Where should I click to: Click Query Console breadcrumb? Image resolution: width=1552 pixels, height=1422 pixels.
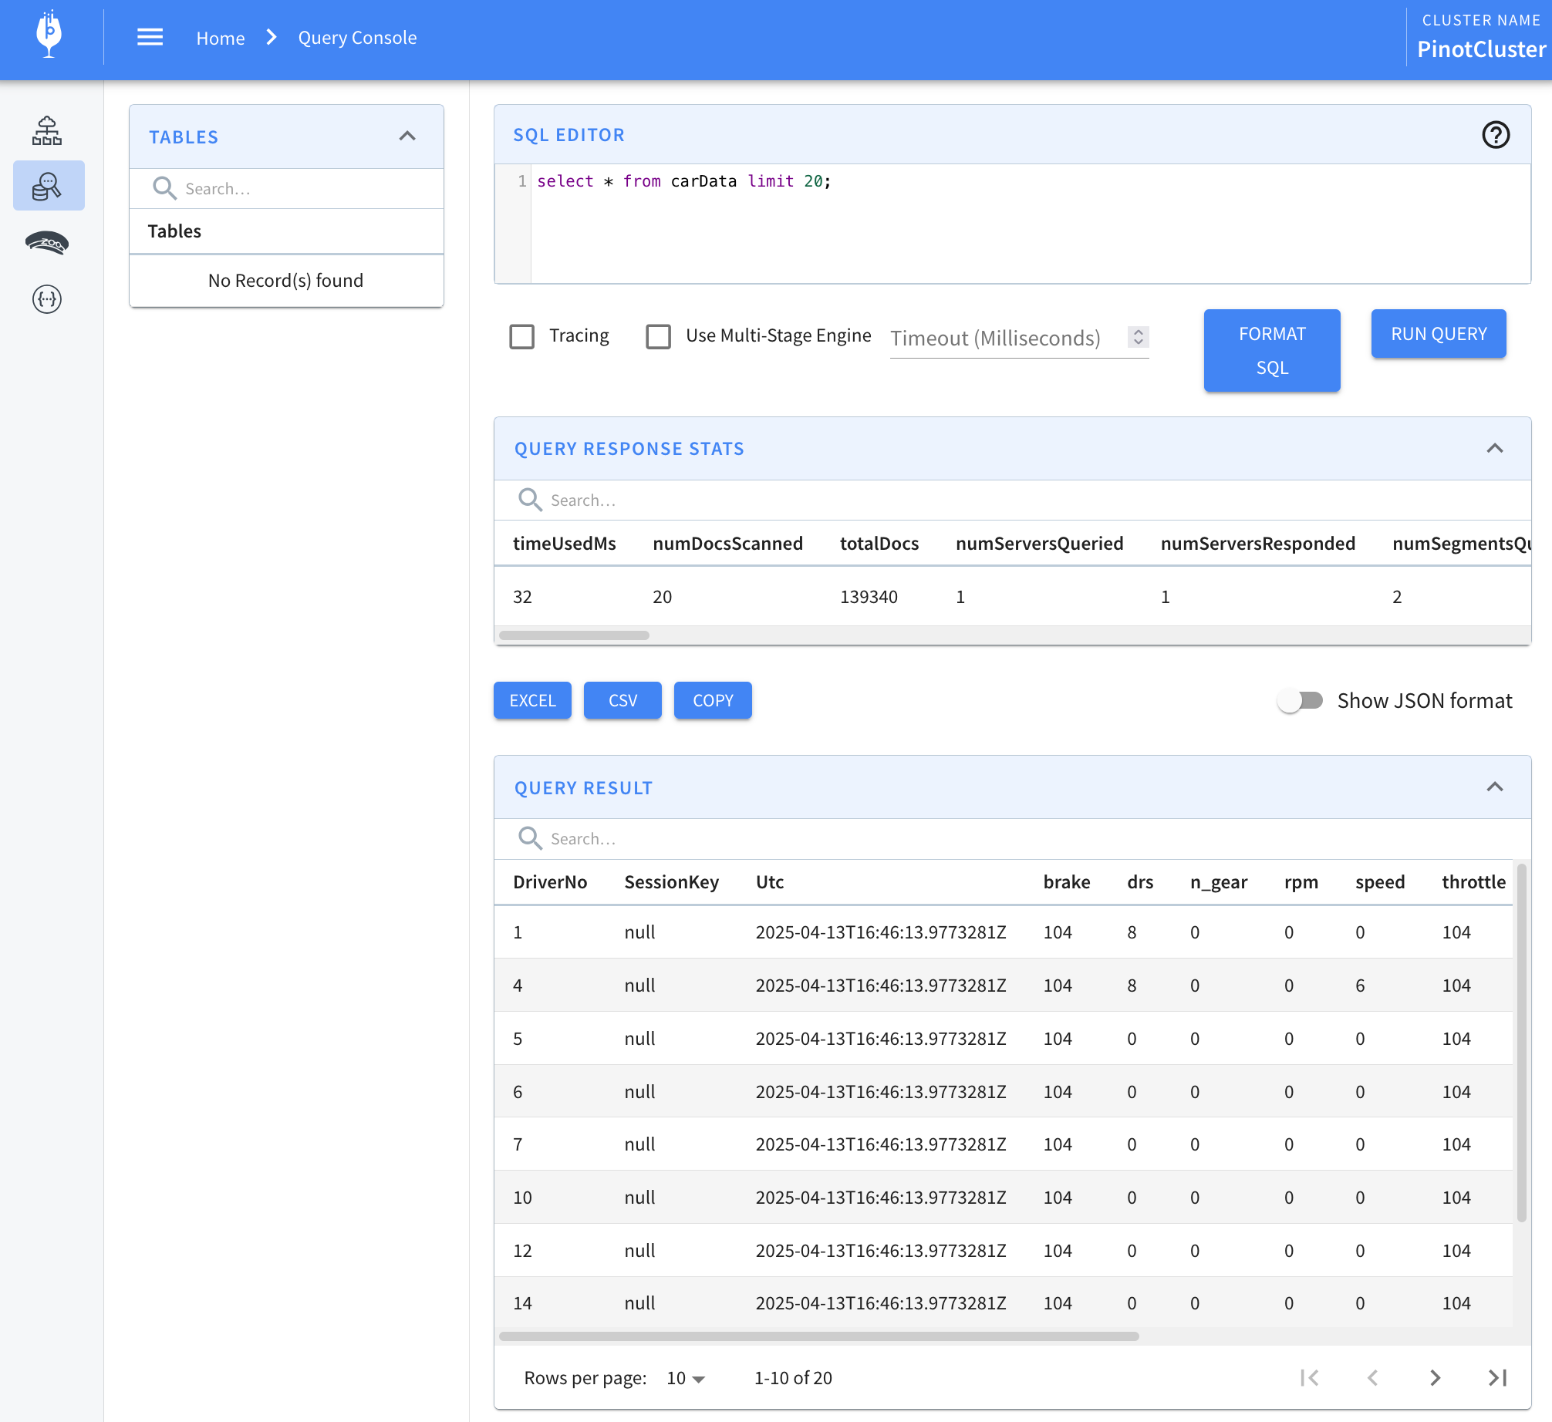click(357, 38)
